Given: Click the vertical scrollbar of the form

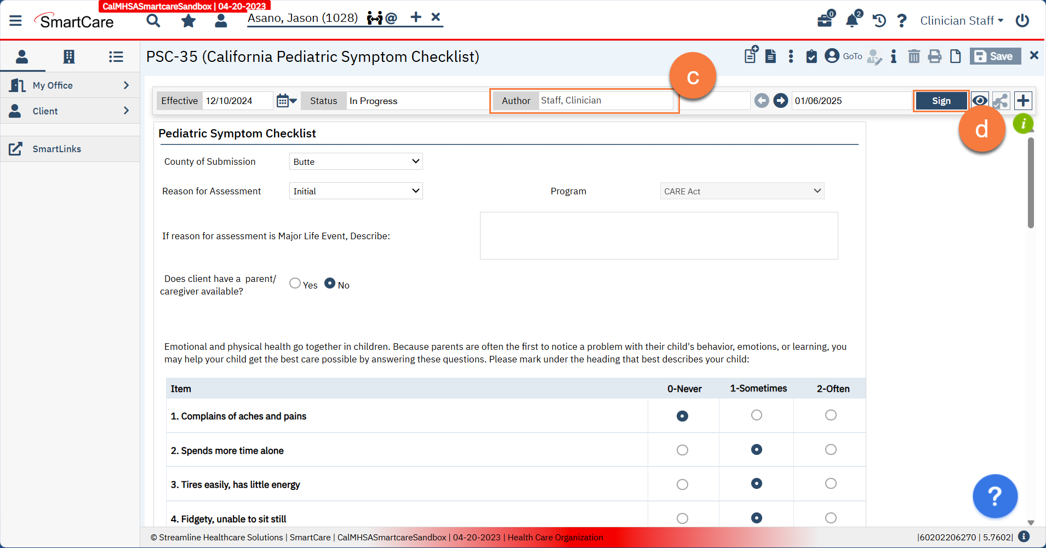Looking at the screenshot, I should point(1031,183).
